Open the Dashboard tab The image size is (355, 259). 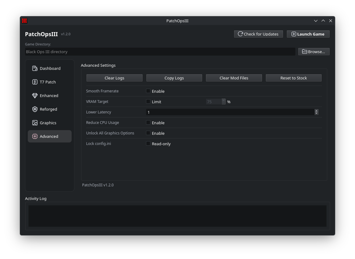tap(50, 68)
